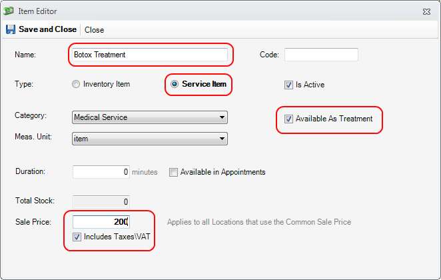Viewport: 441px width, 280px height.
Task: Click the Close toolbar button
Action: click(94, 29)
